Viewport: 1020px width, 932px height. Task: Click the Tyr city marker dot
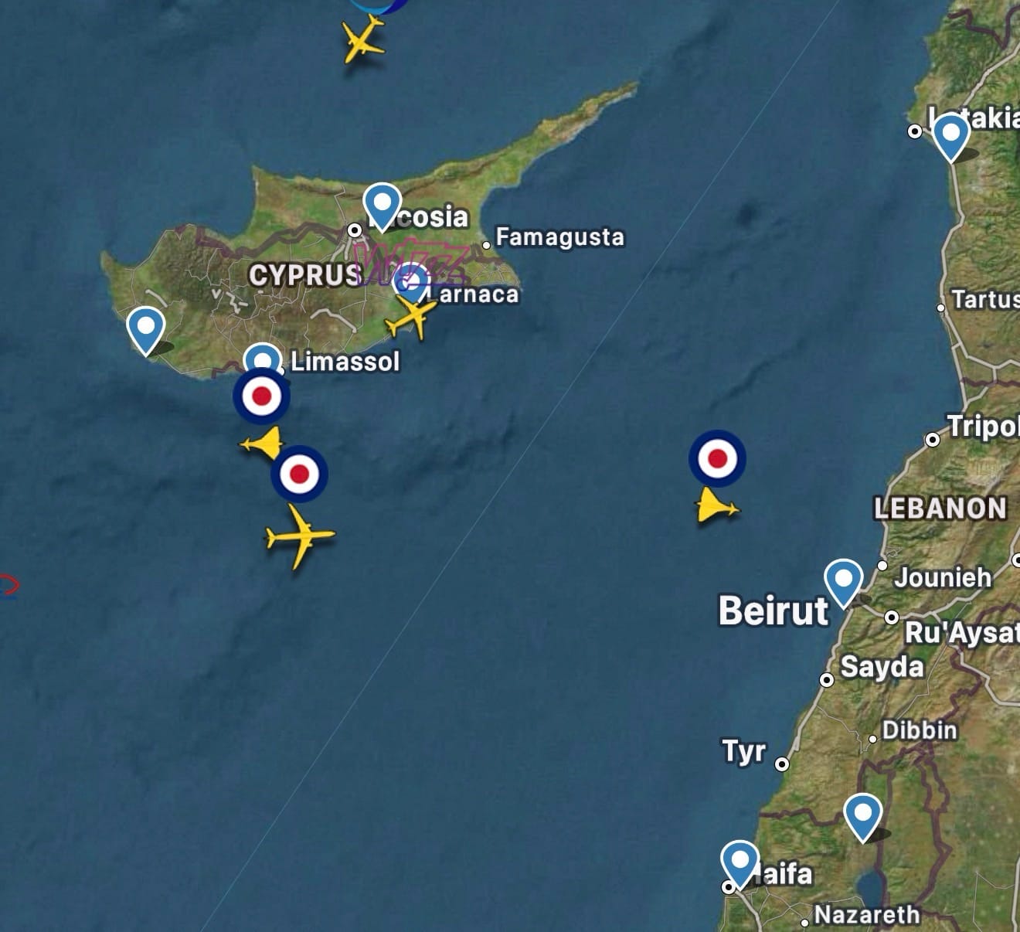click(782, 764)
